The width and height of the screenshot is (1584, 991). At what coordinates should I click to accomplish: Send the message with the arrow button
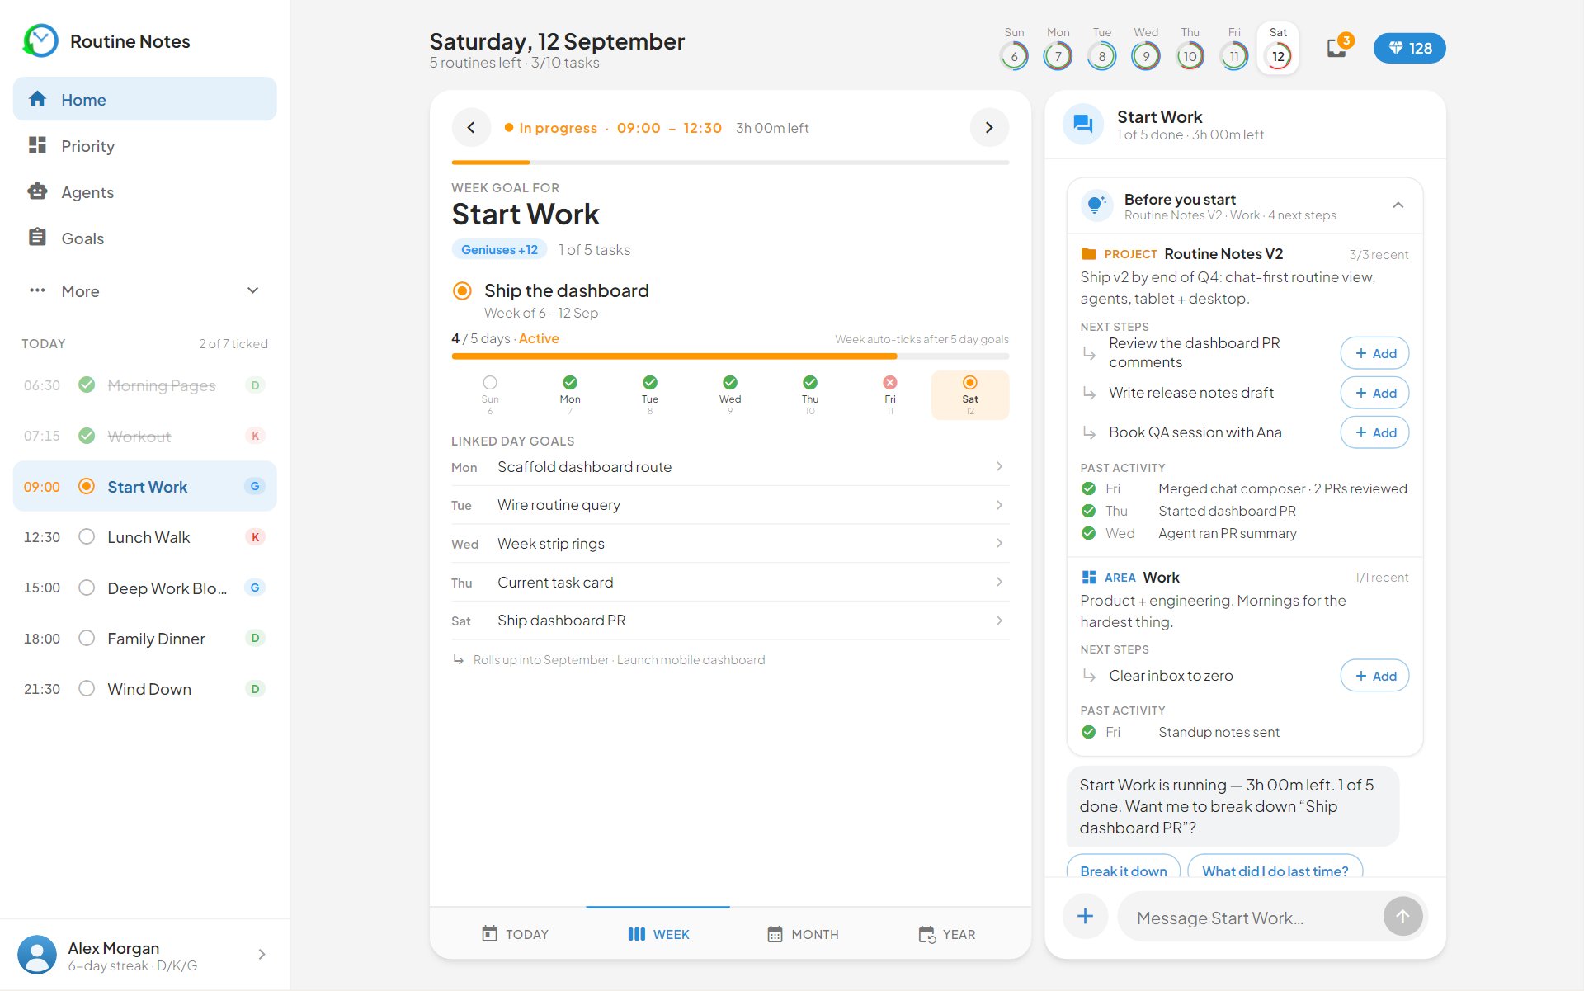1402,916
